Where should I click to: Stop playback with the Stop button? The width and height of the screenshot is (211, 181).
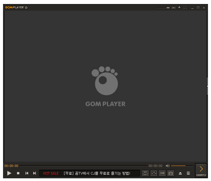click(18, 173)
